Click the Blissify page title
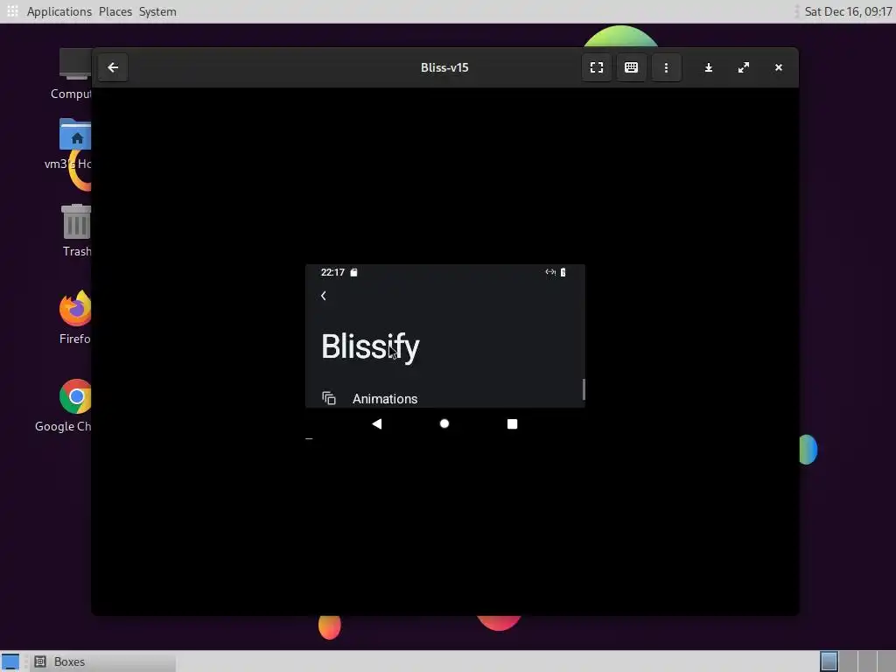Screen dimensions: 896x672 (x=370, y=346)
